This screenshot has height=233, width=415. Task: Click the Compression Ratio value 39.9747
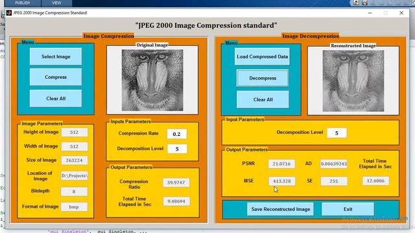tap(176, 183)
